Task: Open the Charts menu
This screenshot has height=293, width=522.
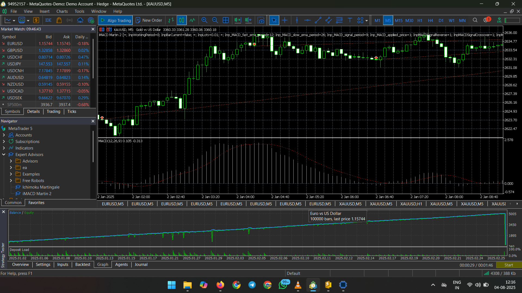Action: click(62, 11)
